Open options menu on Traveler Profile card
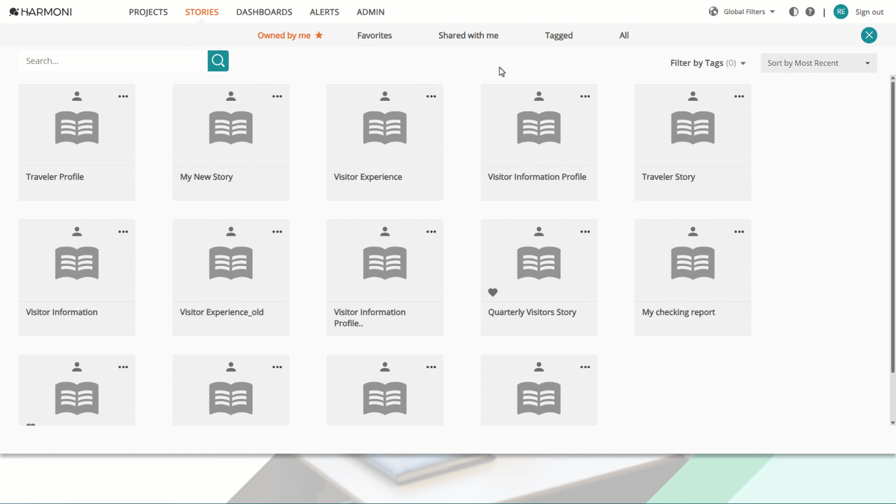This screenshot has height=504, width=896. (123, 97)
